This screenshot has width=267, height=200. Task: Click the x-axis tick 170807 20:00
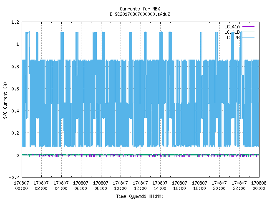point(219,186)
